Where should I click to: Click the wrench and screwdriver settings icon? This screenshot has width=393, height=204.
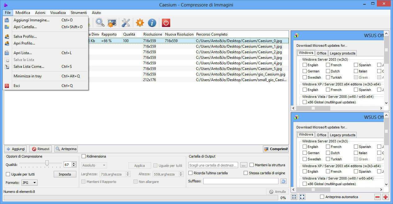pyautogui.click(x=126, y=23)
